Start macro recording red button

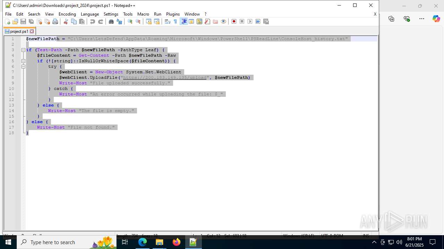coord(234,21)
